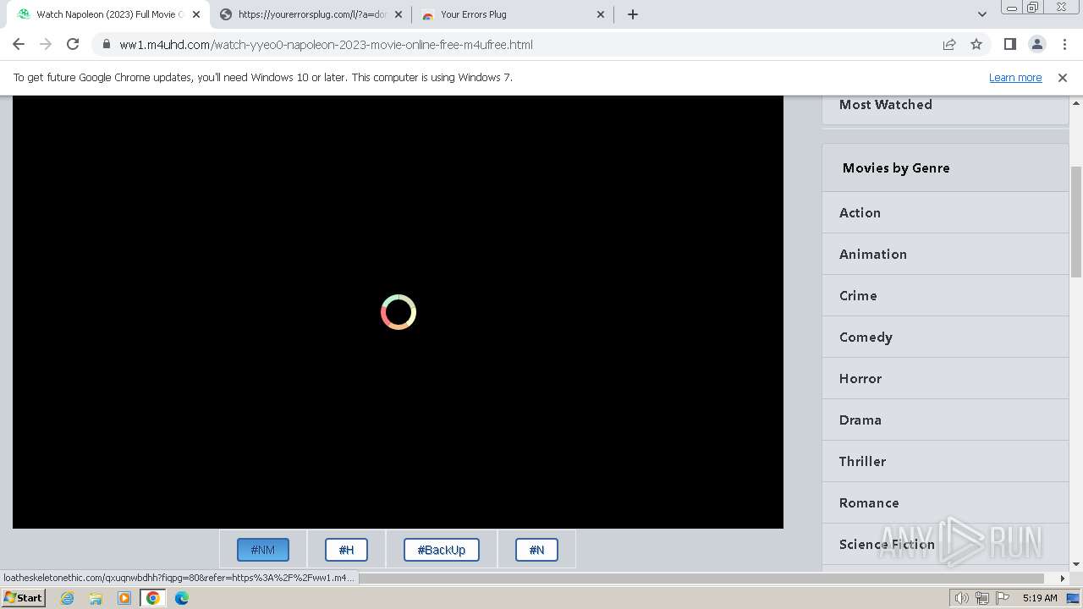This screenshot has height=609, width=1083.
Task: Bookmark this tab with the star
Action: click(976, 45)
